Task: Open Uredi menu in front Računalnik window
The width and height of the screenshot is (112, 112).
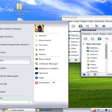Action: click(95, 34)
